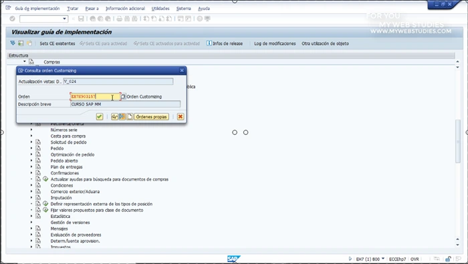Select tree row Comercio exterior/Aduana

pos(75,191)
